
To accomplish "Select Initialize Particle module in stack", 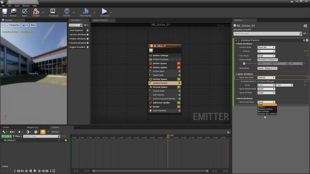I will pyautogui.click(x=165, y=83).
